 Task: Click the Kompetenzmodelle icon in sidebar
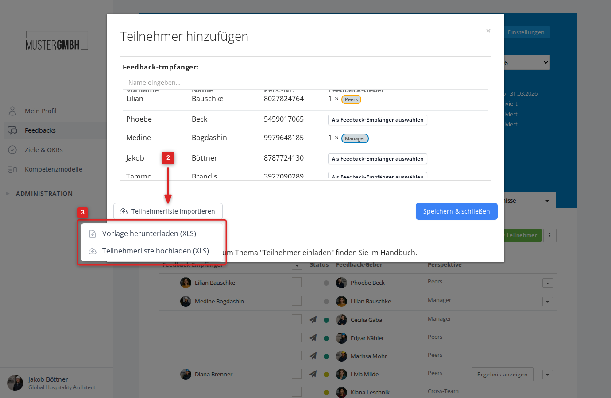point(12,169)
